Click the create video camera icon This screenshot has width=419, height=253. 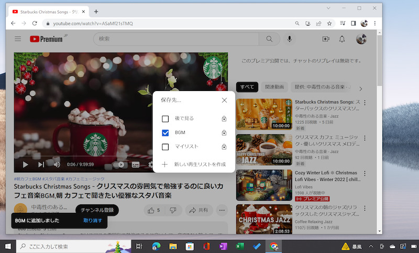(326, 39)
